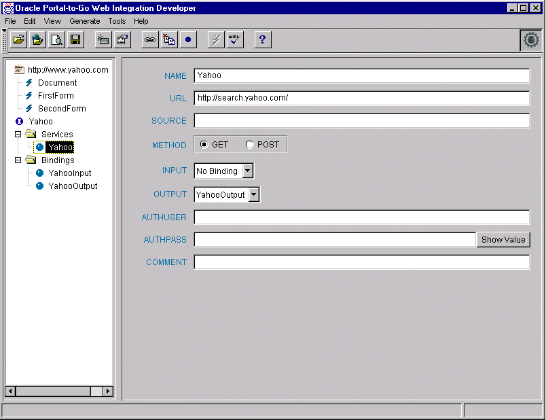Maximize the Web Integration Developer window
Viewport: 546px width, 420px height.
(x=523, y=7)
